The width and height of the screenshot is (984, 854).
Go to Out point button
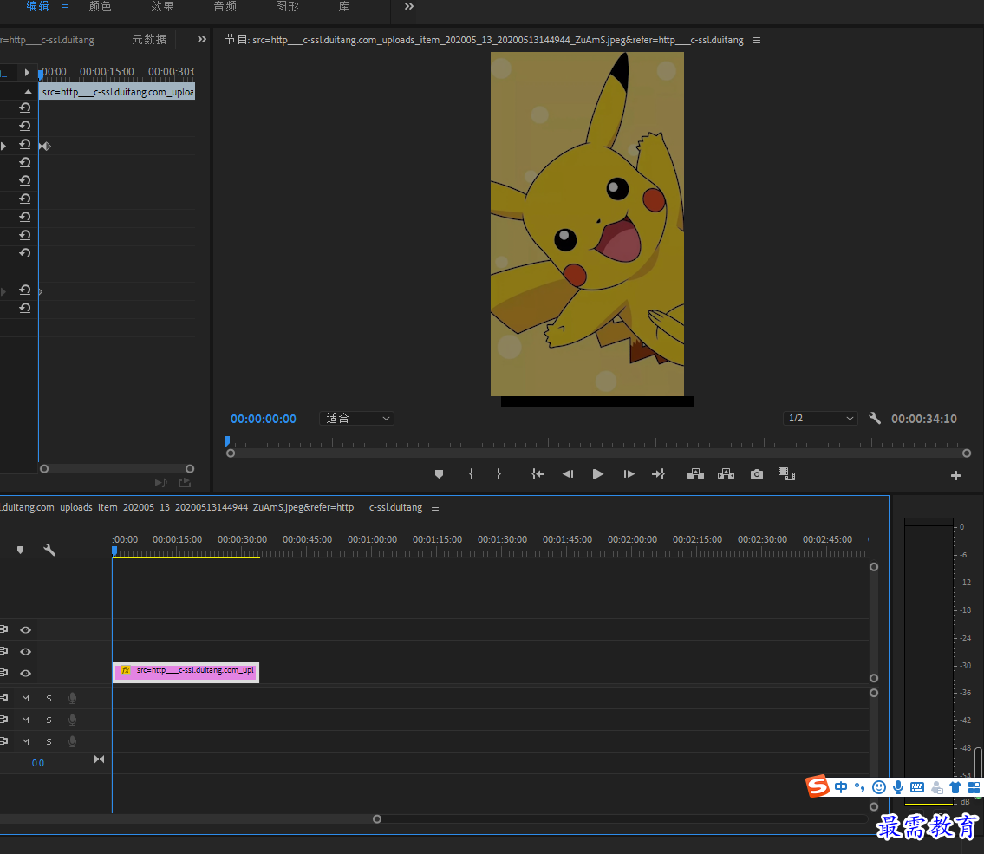[x=658, y=474]
